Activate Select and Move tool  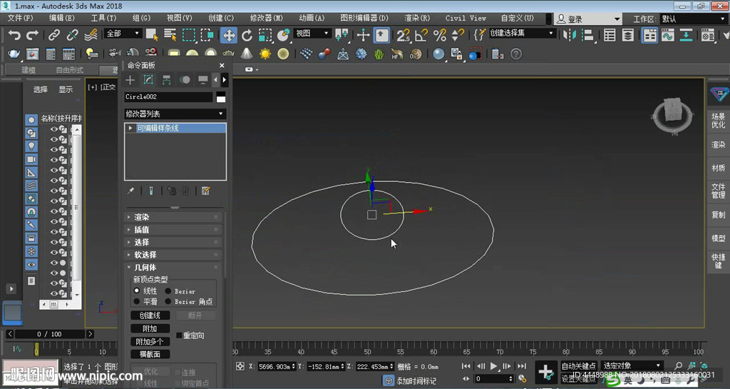point(229,35)
